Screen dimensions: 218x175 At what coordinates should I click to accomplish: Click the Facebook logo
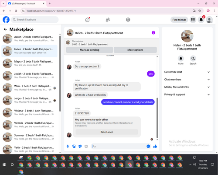(6, 20)
